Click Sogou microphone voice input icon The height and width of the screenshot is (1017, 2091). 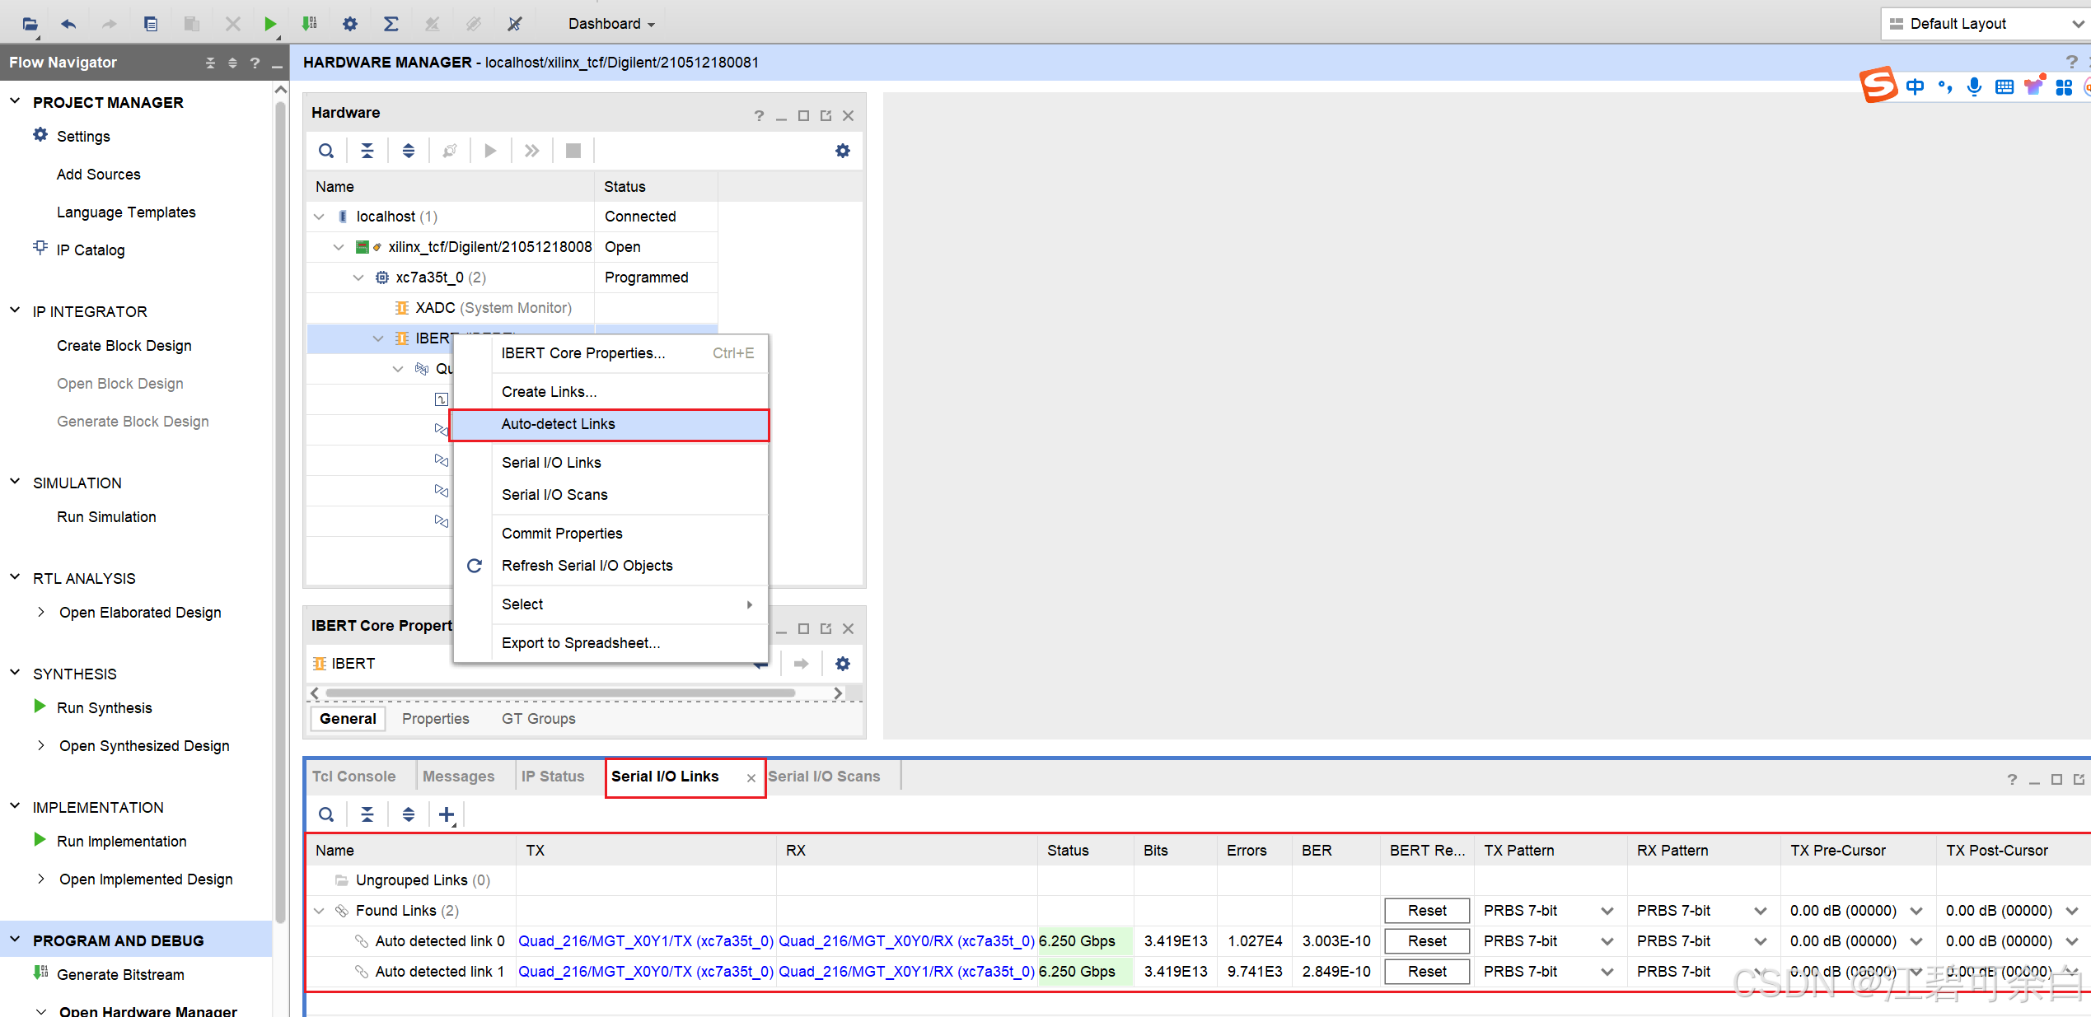click(1974, 86)
